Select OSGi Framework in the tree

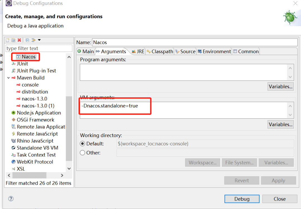(33, 120)
